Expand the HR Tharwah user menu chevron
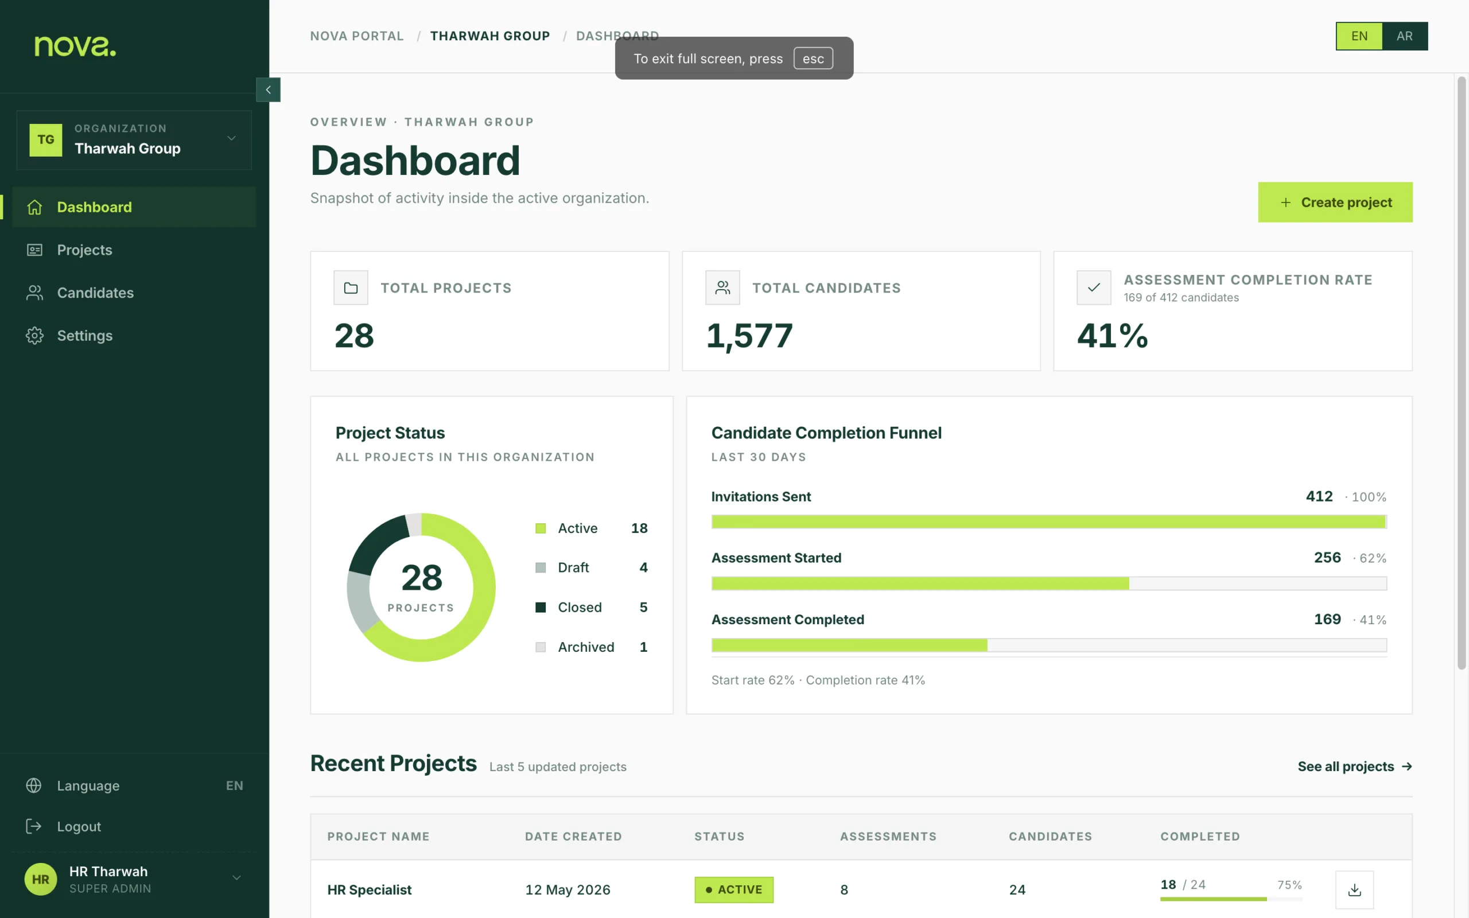 pyautogui.click(x=237, y=878)
